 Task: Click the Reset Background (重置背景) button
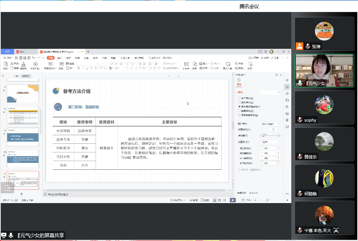tap(253, 193)
